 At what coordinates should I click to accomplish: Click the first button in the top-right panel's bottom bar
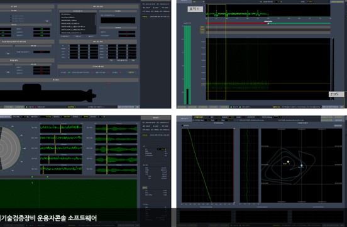click(182, 107)
